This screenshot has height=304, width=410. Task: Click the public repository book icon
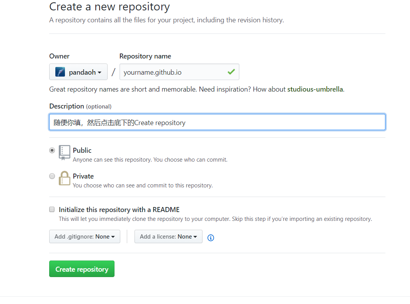point(65,152)
